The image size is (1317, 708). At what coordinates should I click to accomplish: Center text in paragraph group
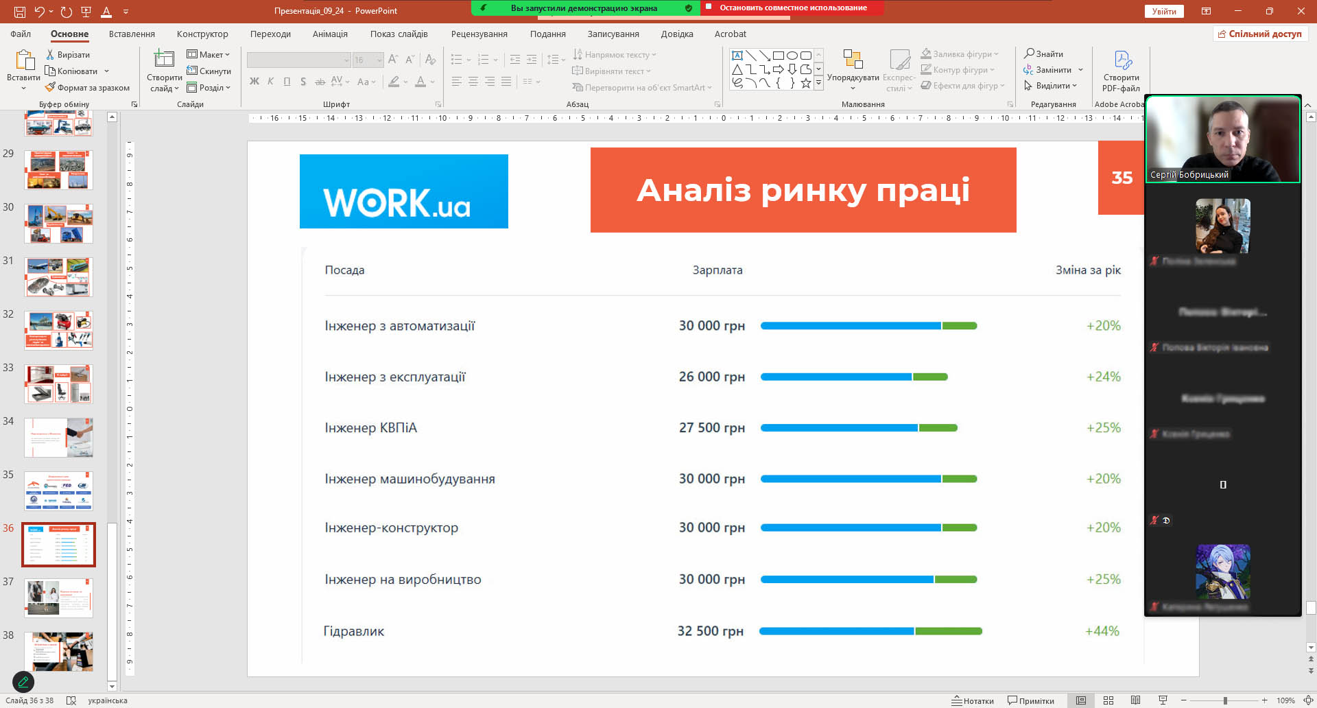(473, 82)
